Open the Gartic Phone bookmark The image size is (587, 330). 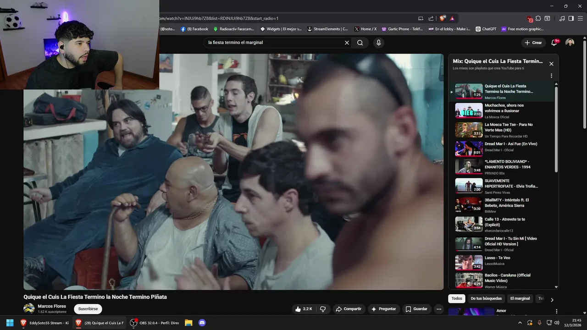[x=402, y=29]
